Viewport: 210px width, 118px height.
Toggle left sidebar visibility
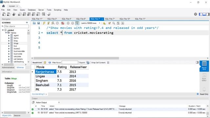200,14
